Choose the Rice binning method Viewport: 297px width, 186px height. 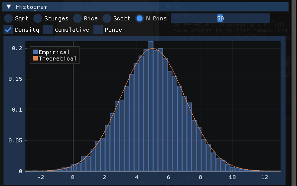77,18
